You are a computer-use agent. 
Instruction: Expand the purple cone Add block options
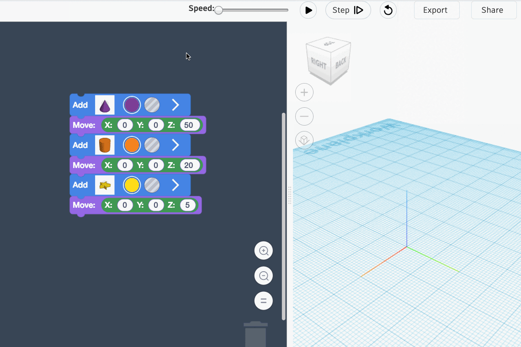[175, 105]
